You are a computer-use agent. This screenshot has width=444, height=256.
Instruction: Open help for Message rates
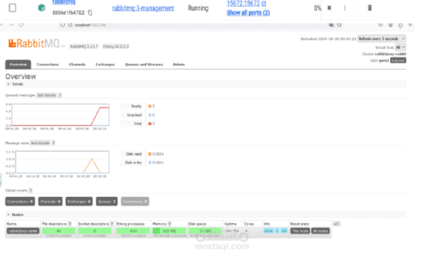click(53, 143)
